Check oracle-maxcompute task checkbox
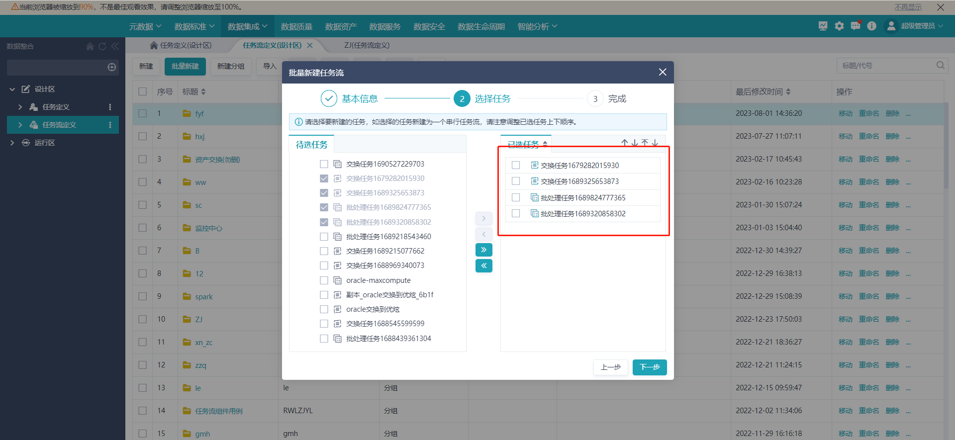Viewport: 955px width, 440px height. (324, 280)
